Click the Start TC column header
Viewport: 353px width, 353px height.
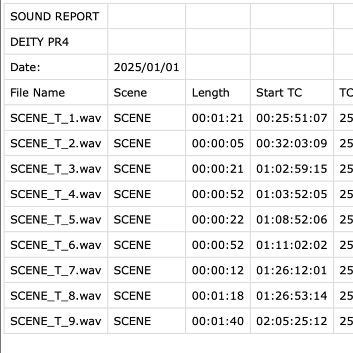click(x=279, y=93)
